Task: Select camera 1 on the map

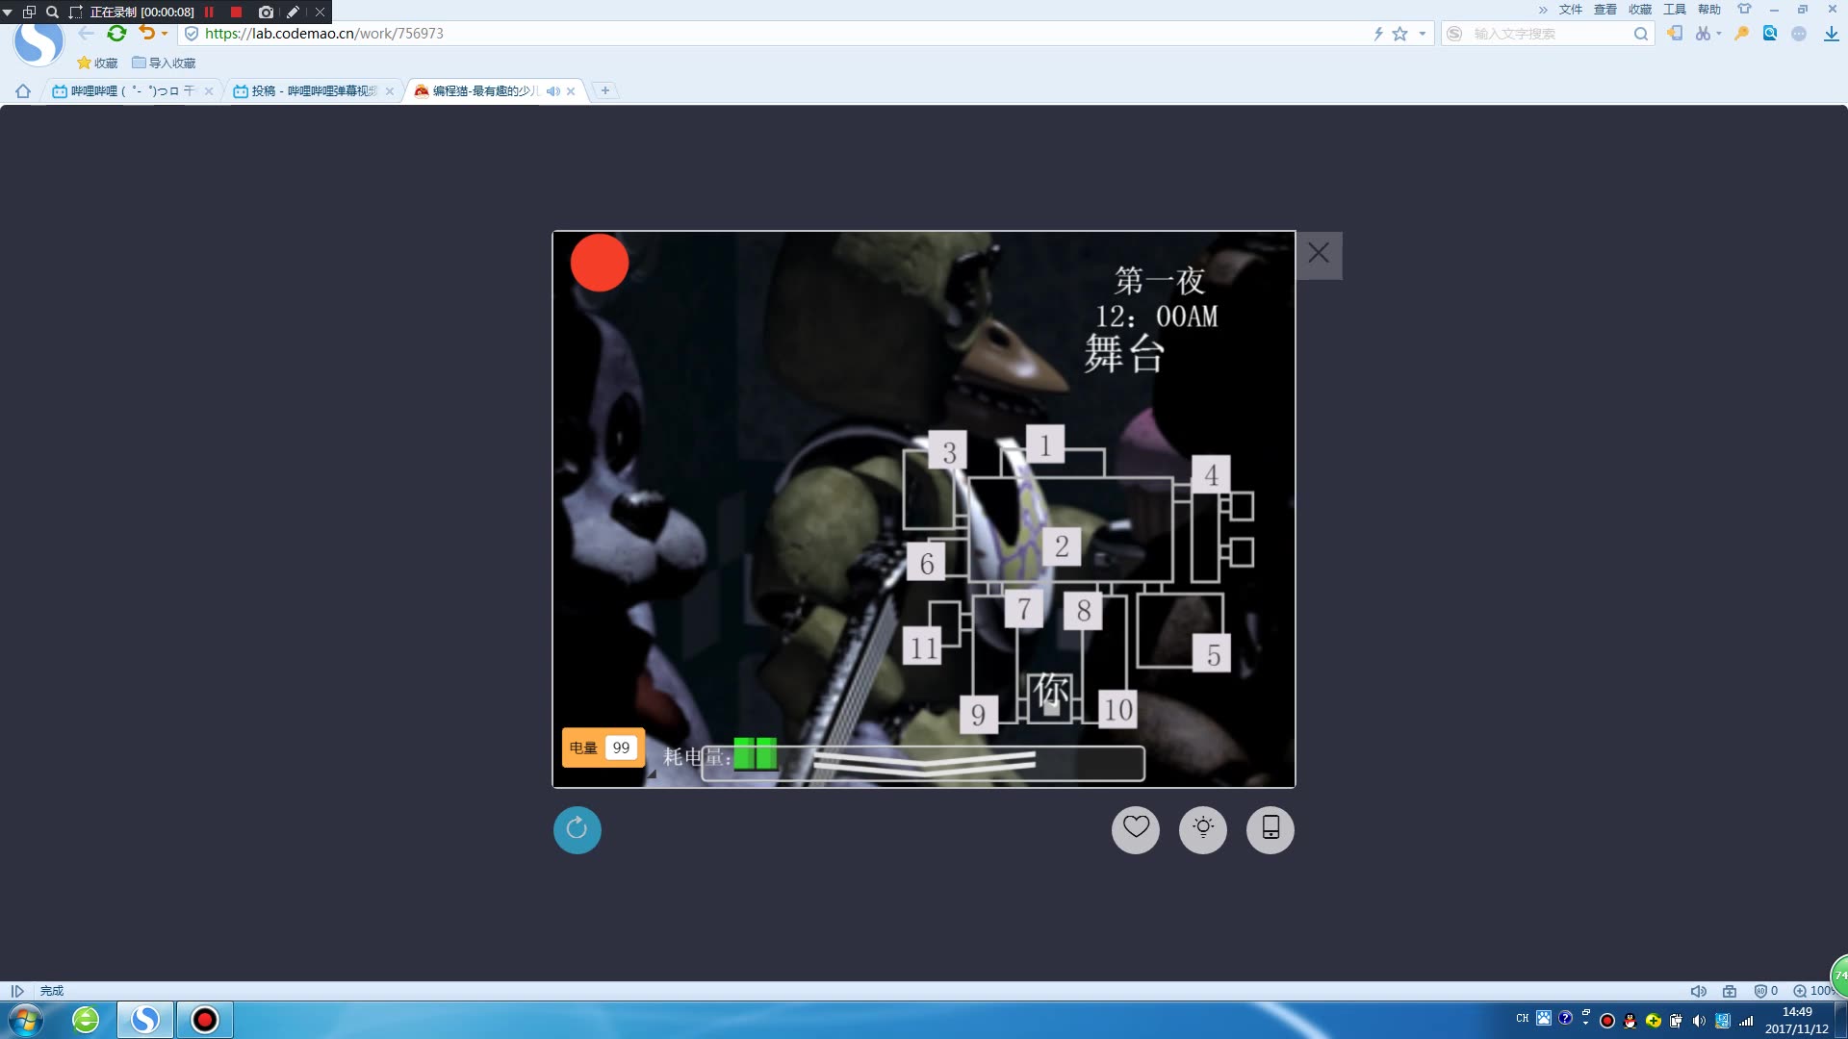Action: click(1044, 444)
